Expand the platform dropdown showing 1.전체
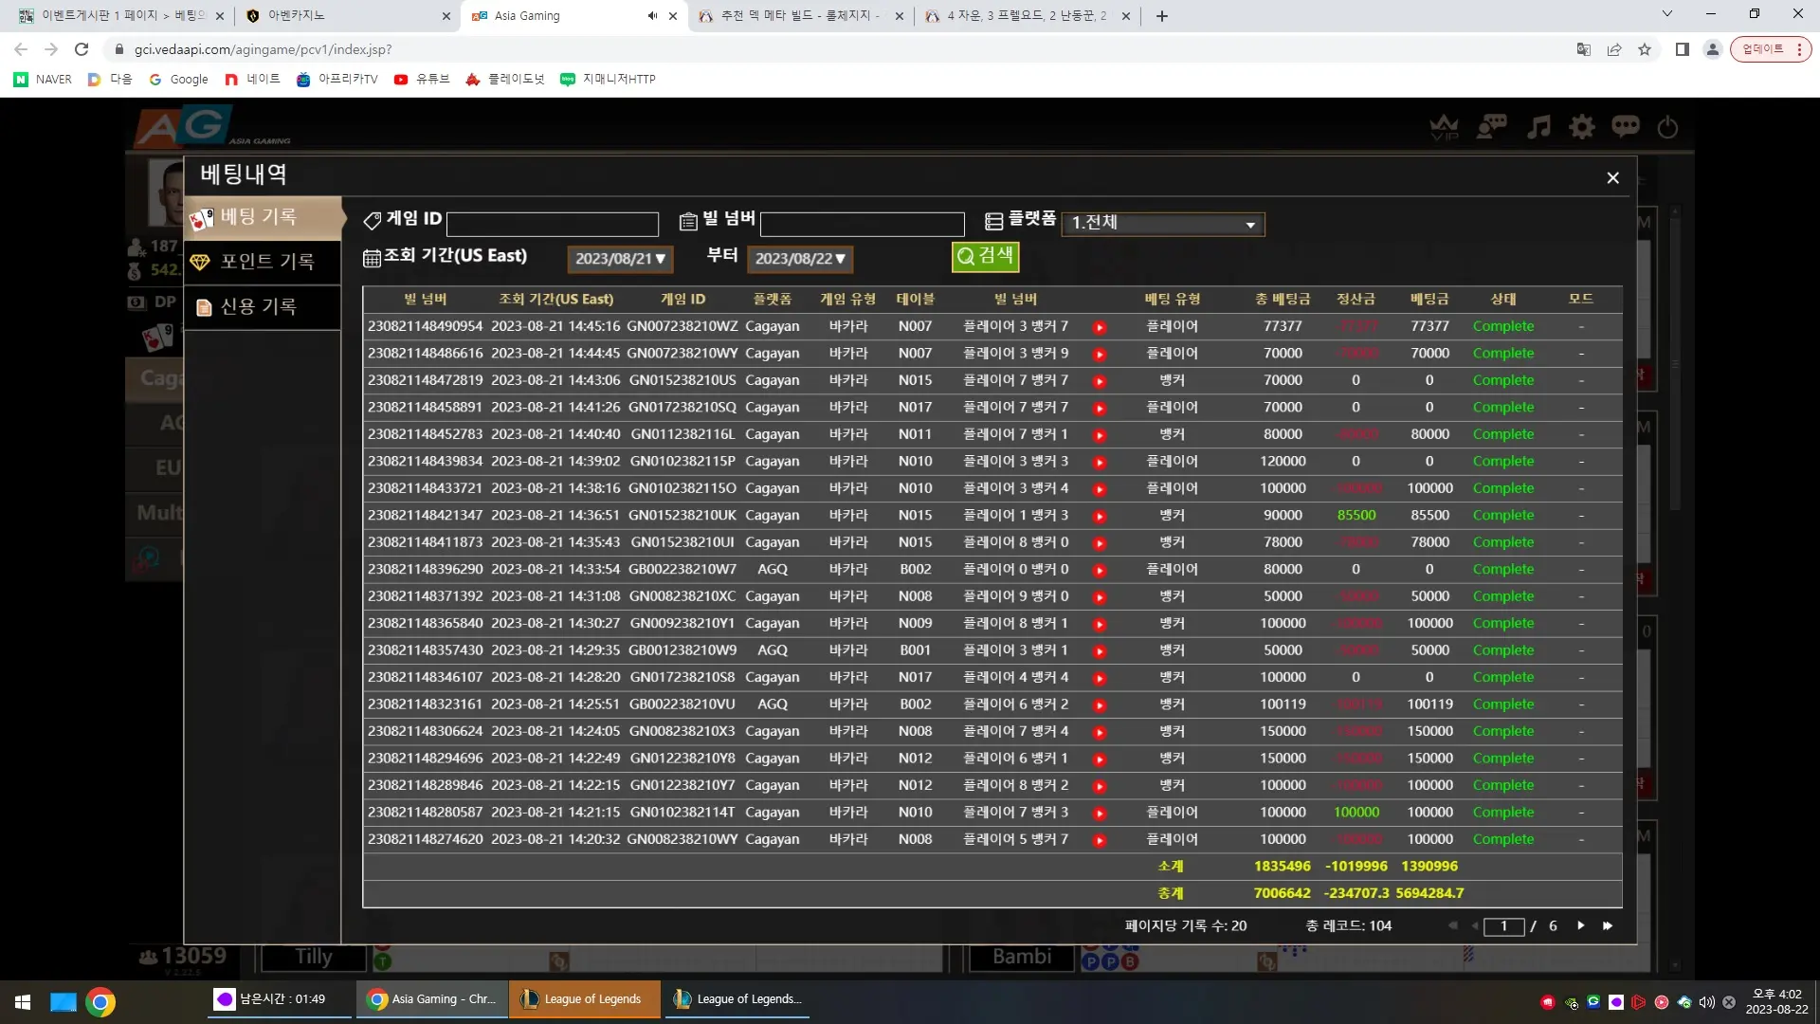 1163,223
